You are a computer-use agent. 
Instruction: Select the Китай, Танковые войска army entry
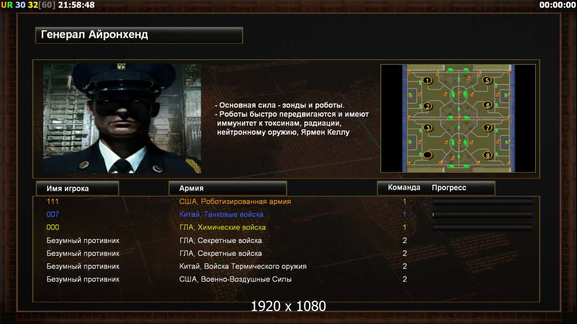point(221,214)
